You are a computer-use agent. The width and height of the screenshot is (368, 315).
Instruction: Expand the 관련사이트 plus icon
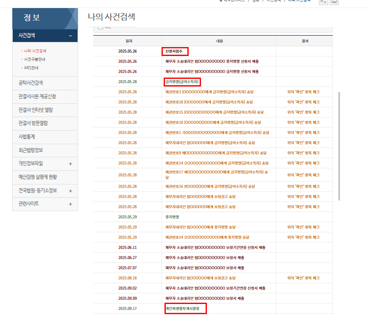(x=70, y=204)
